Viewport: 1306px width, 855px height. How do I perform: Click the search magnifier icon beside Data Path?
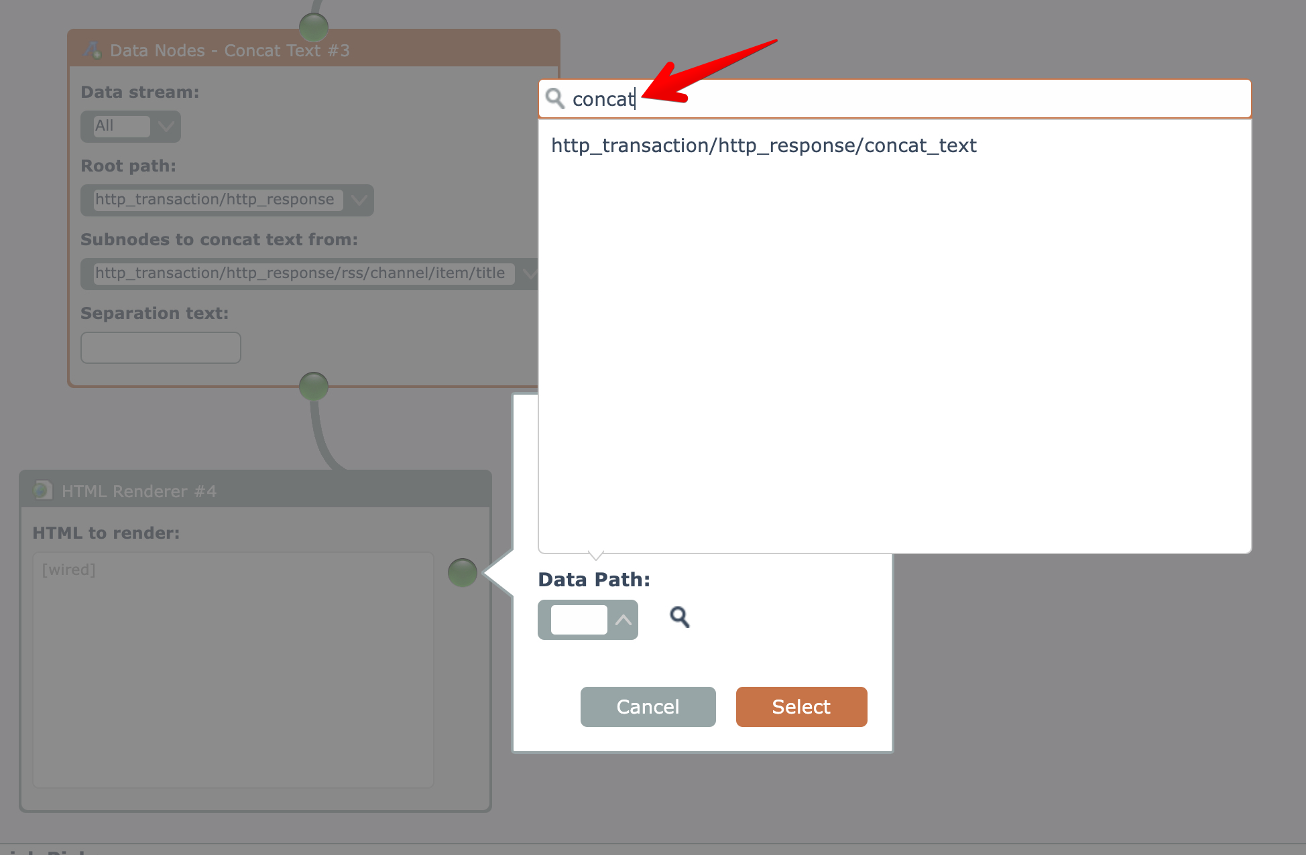coord(680,617)
